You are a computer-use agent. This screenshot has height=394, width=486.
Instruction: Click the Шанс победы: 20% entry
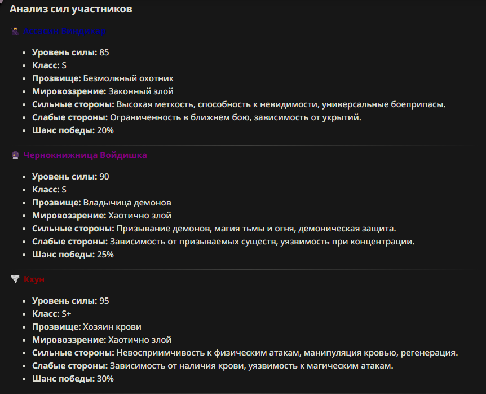click(73, 130)
